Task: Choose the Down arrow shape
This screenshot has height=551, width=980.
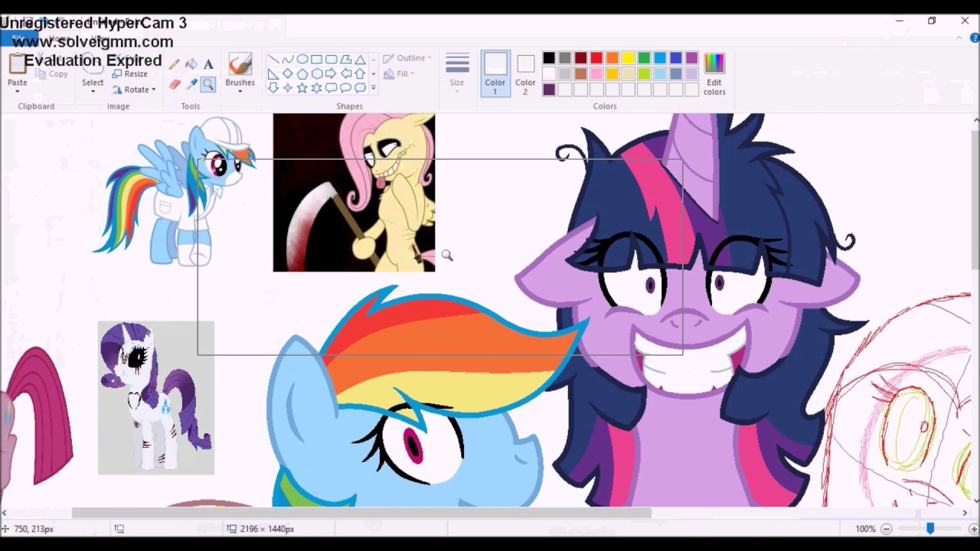Action: 273,88
